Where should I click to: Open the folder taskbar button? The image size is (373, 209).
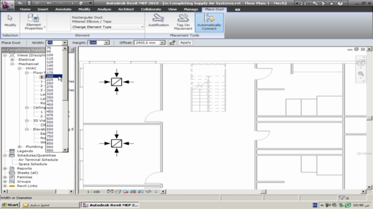click(x=51, y=205)
